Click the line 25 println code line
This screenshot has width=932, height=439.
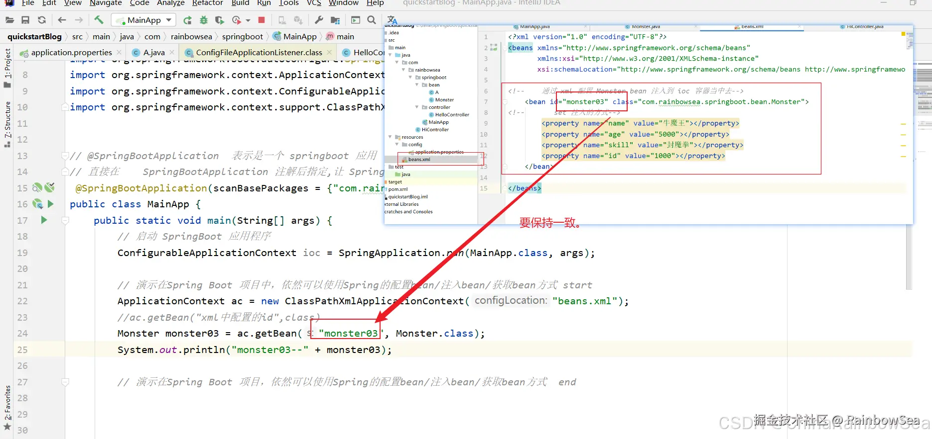click(x=255, y=350)
